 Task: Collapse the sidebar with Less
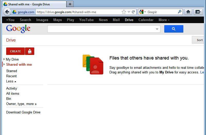point(11,81)
